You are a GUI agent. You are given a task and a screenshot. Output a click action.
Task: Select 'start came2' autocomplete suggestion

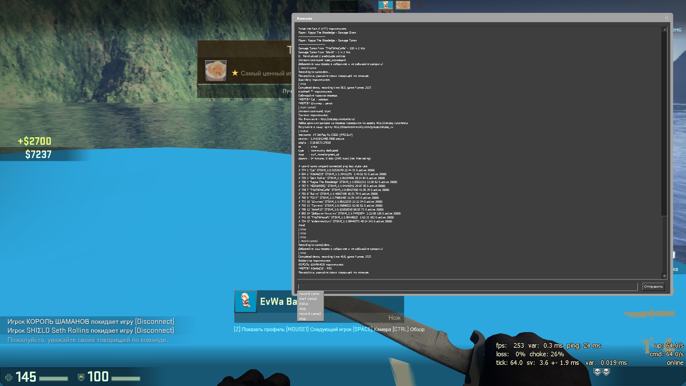308,299
